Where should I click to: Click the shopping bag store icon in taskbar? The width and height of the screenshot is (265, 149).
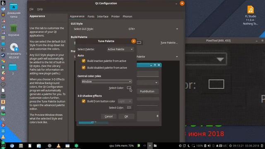point(39,146)
